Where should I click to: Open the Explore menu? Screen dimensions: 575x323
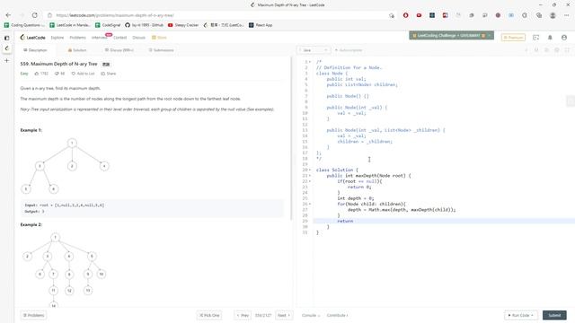[57, 38]
